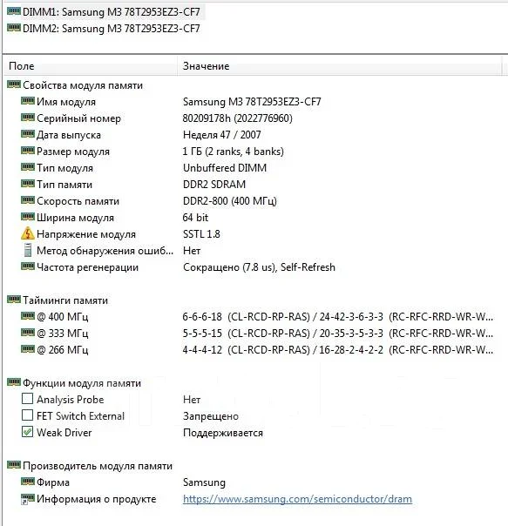The height and width of the screenshot is (526, 508).
Task: Click the icon beside @ 266 МГц
Action: [28, 349]
